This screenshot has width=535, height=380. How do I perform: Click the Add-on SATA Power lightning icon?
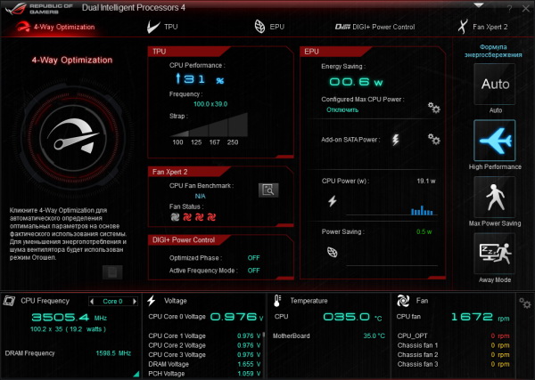point(395,140)
